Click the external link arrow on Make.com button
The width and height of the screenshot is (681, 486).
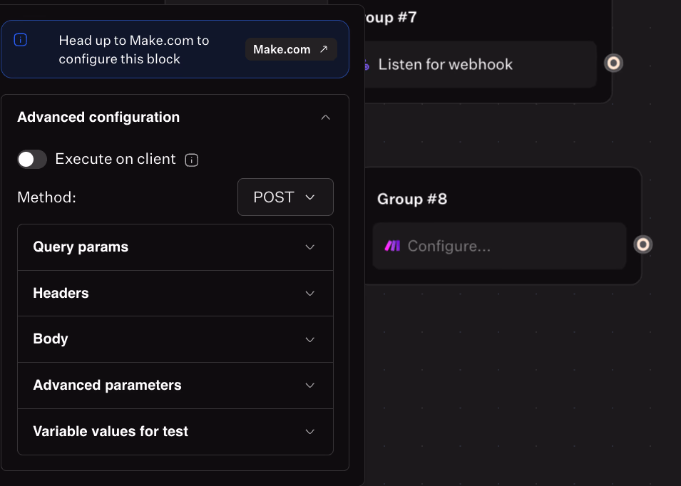click(326, 49)
